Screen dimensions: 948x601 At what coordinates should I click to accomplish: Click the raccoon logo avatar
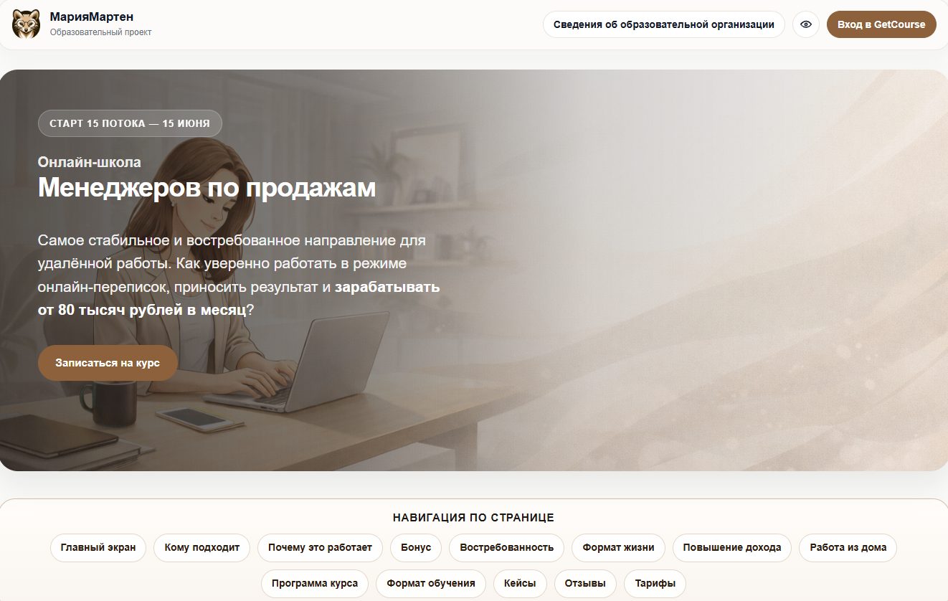(x=27, y=24)
